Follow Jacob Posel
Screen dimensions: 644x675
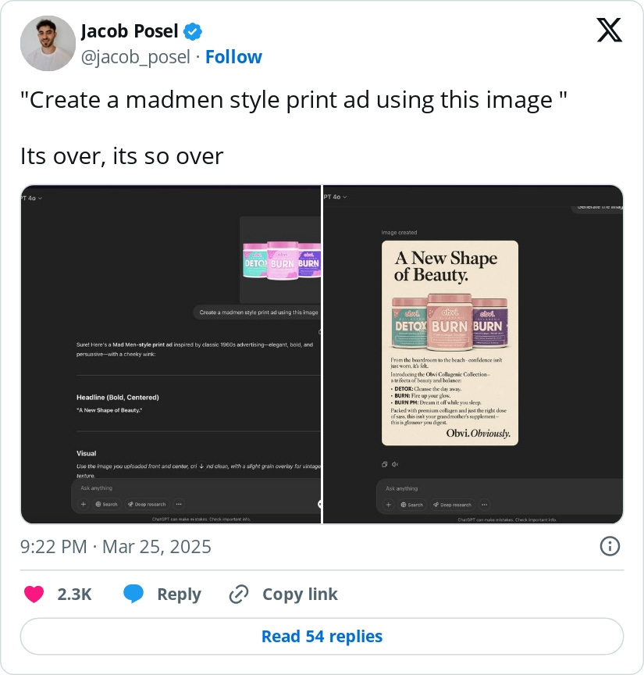click(x=233, y=57)
